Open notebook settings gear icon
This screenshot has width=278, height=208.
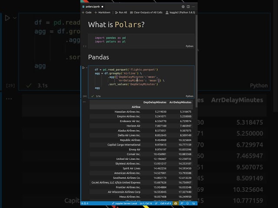183,7
